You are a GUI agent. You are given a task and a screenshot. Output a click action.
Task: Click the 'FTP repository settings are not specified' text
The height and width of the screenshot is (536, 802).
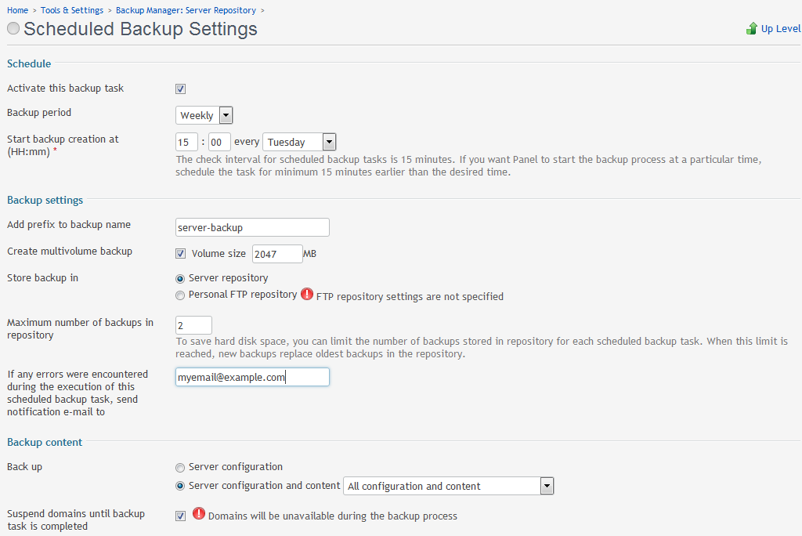coord(410,296)
